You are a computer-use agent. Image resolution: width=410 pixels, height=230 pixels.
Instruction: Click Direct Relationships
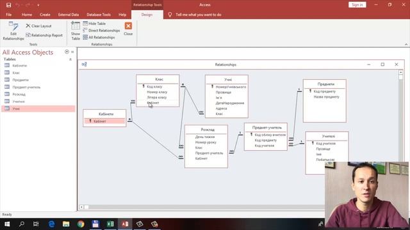pos(101,30)
